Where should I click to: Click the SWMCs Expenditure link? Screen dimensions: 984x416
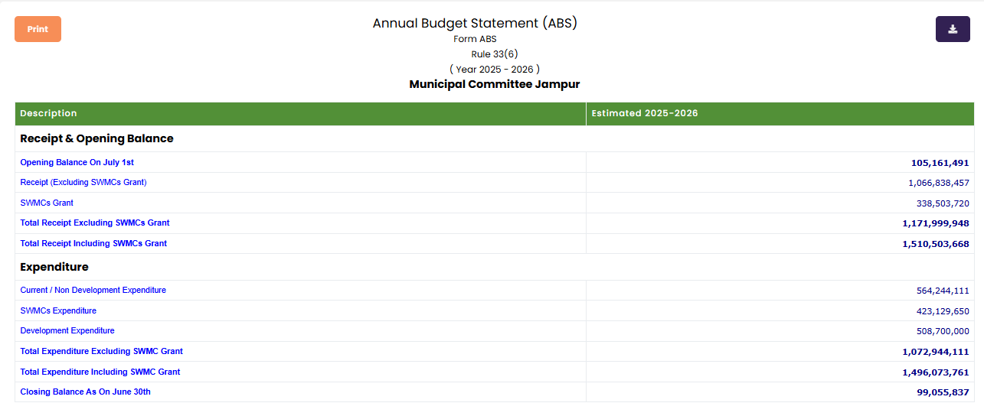point(58,310)
